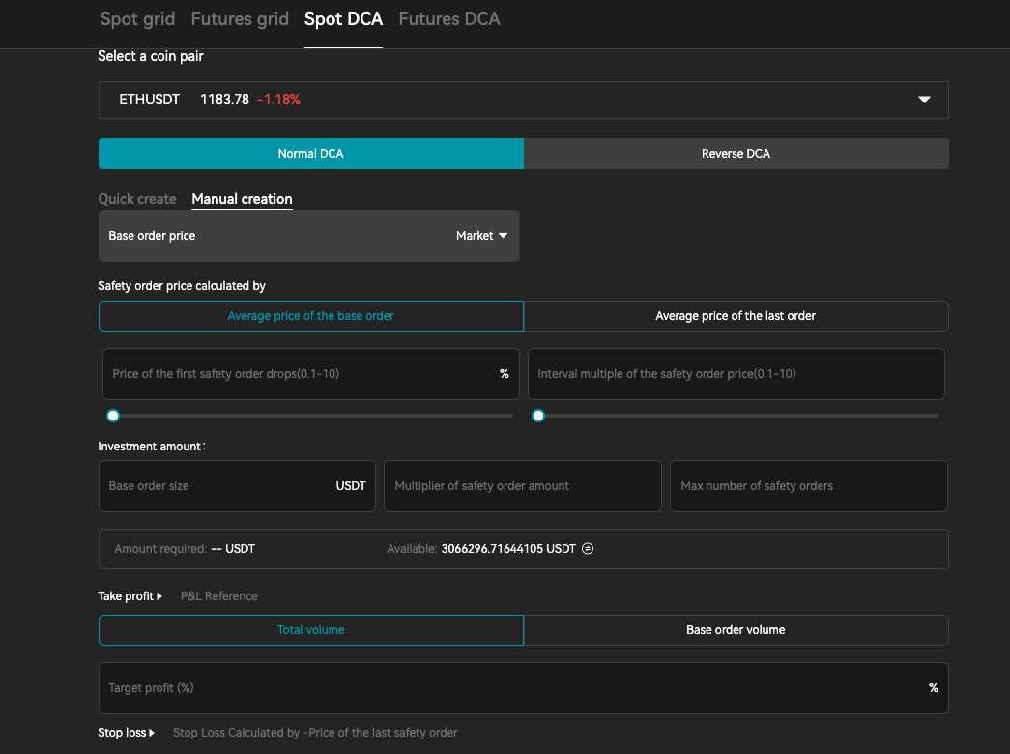Select Normal DCA mode
Image resolution: width=1010 pixels, height=754 pixels.
click(x=310, y=154)
